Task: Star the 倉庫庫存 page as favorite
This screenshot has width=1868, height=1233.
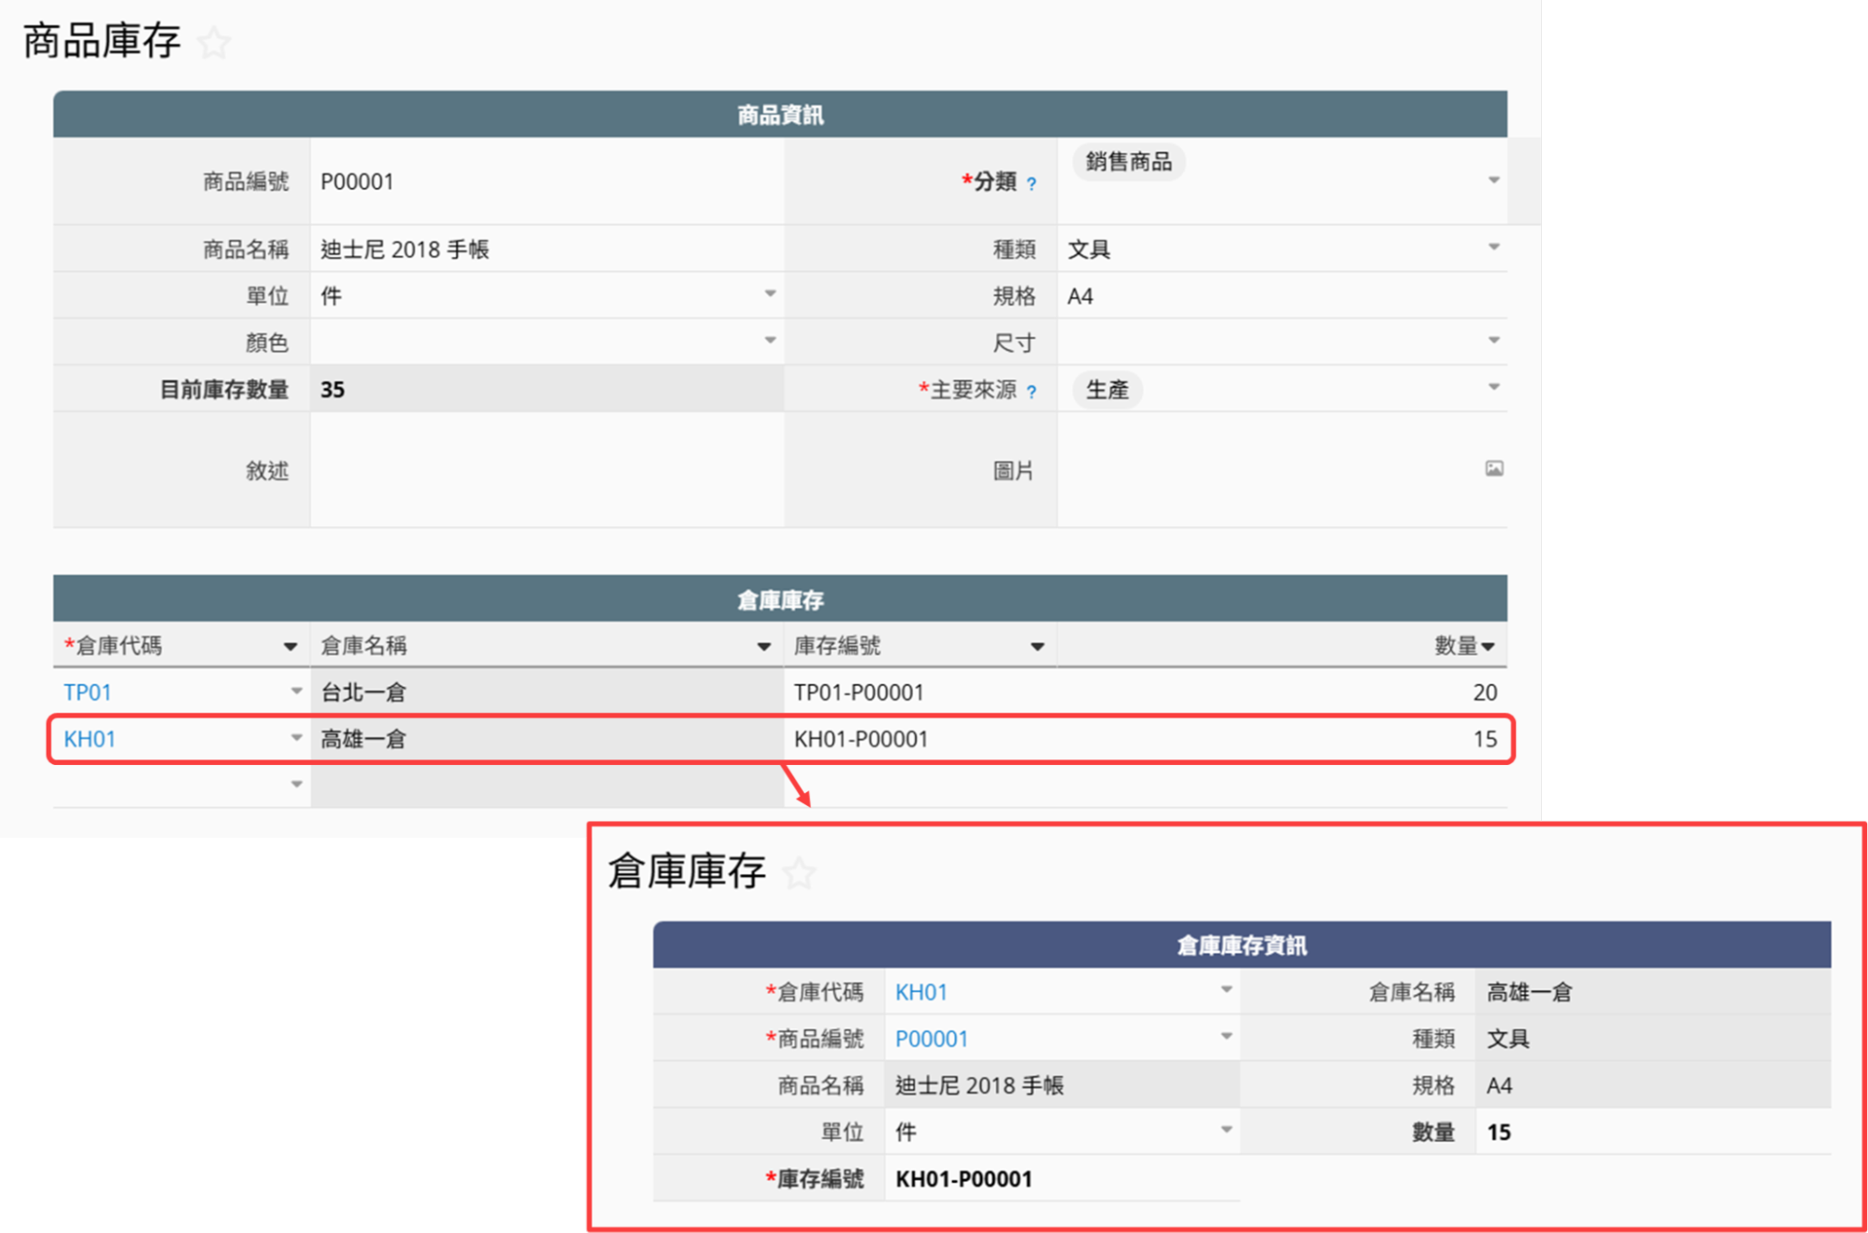Action: pyautogui.click(x=799, y=873)
